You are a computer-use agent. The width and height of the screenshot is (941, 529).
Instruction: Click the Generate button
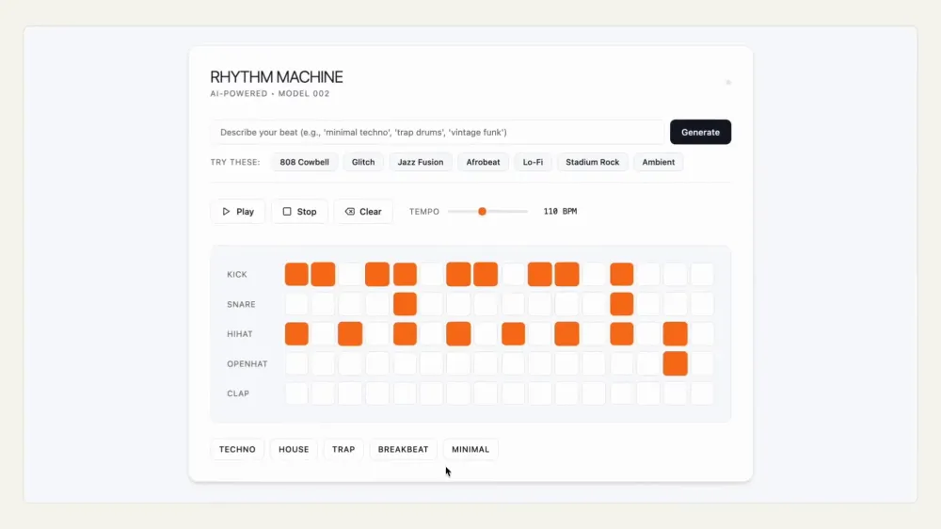(x=700, y=132)
